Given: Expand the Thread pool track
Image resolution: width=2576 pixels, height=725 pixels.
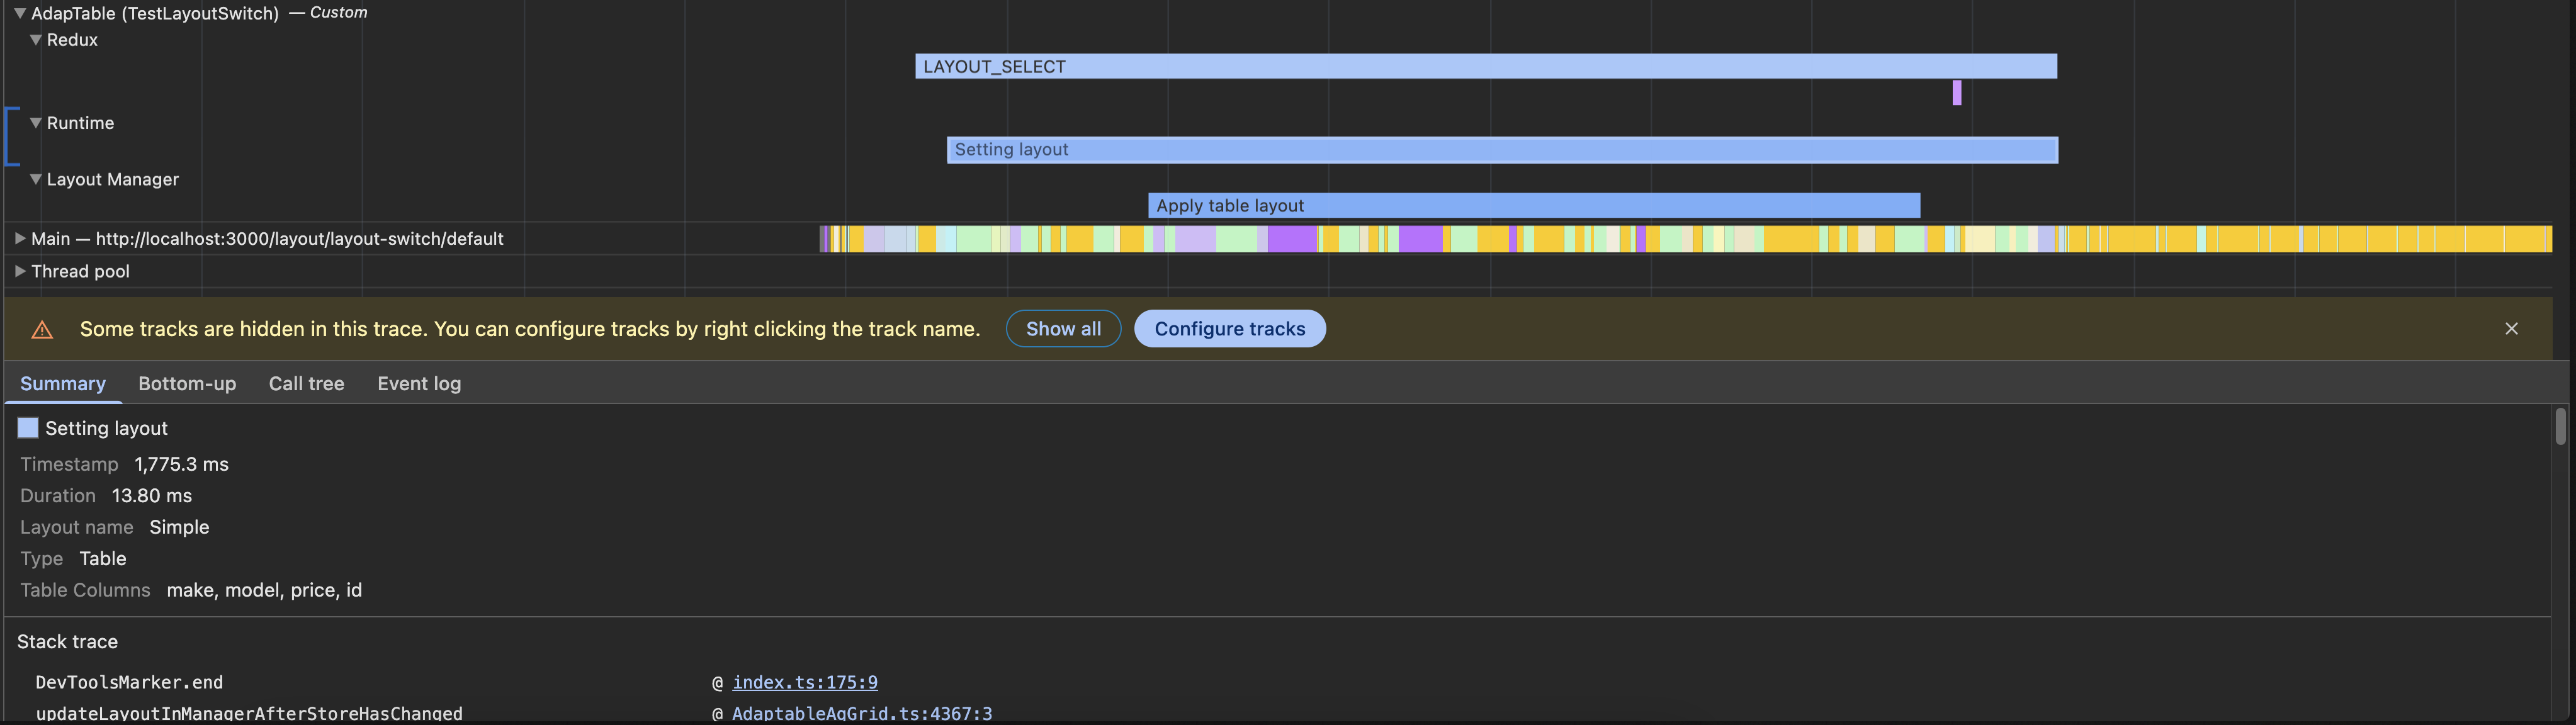Looking at the screenshot, I should 19,271.
